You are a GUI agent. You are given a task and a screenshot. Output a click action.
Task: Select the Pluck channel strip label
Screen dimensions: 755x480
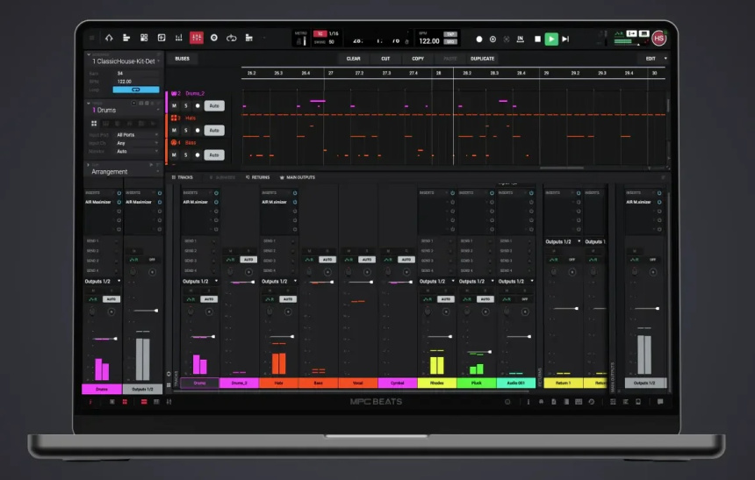pyautogui.click(x=476, y=383)
